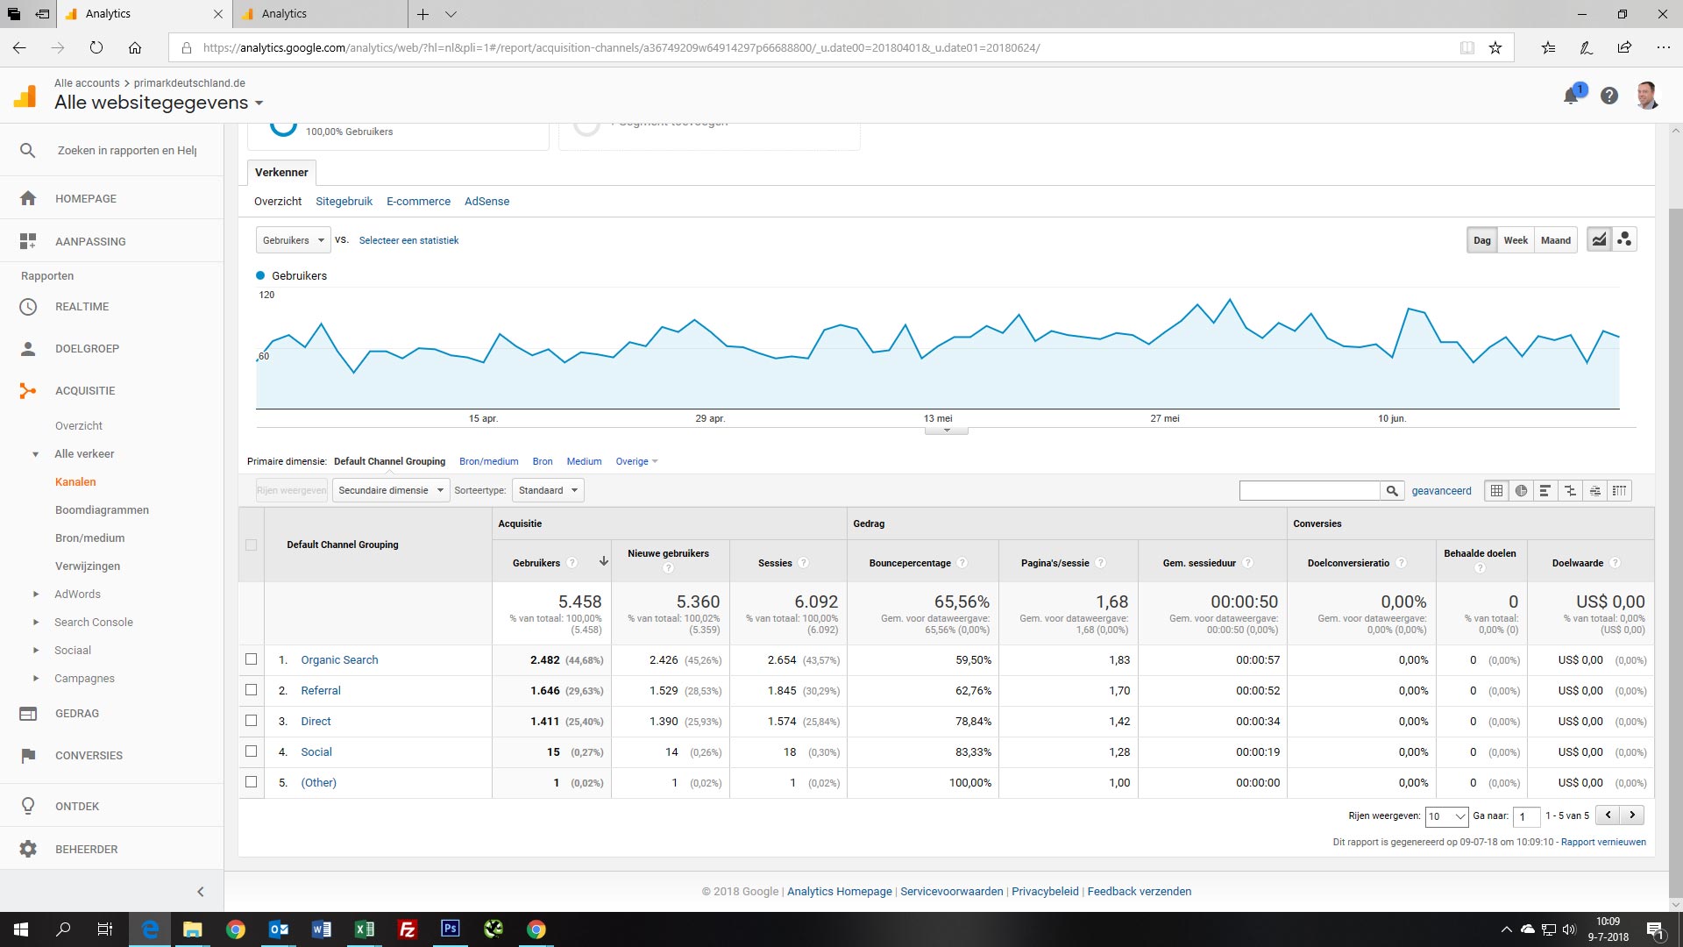Select the performance bar view icon
Screen dimensions: 1683x947
1545,491
